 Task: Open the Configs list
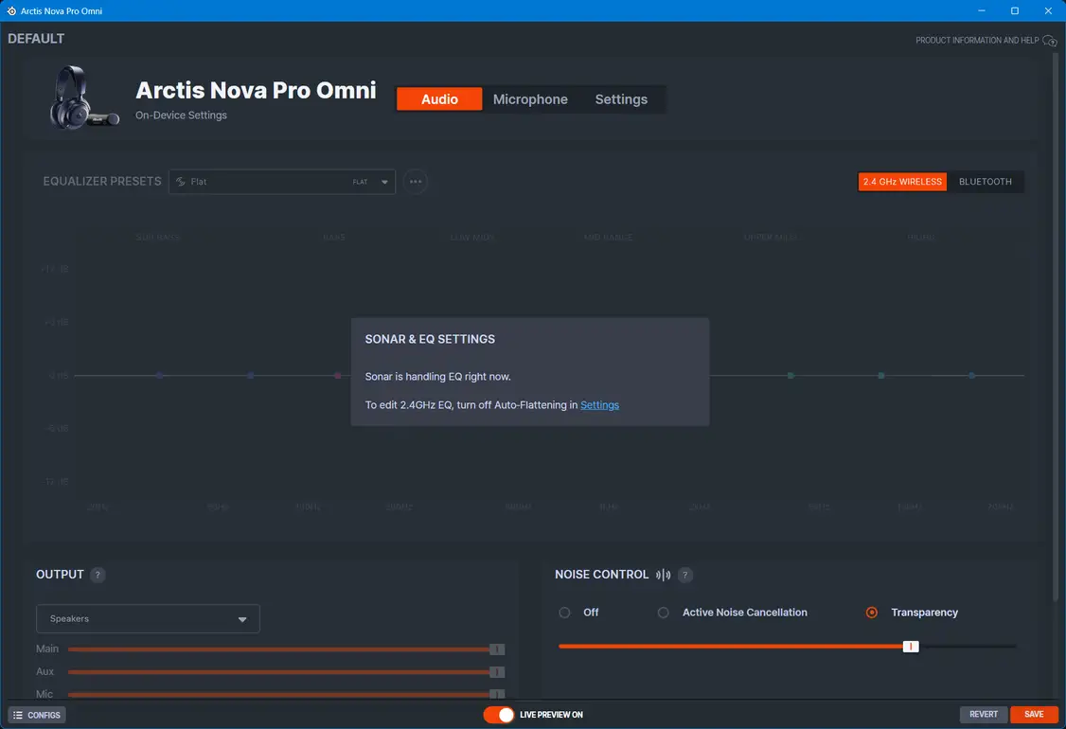[x=37, y=715]
